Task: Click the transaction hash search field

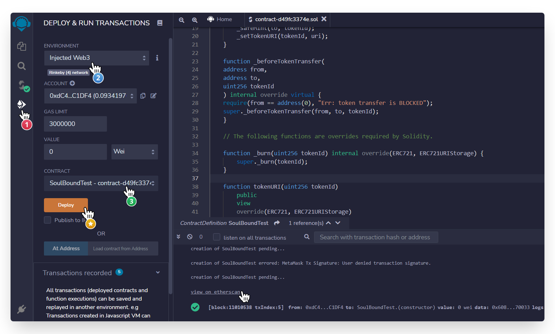Action: [376, 237]
